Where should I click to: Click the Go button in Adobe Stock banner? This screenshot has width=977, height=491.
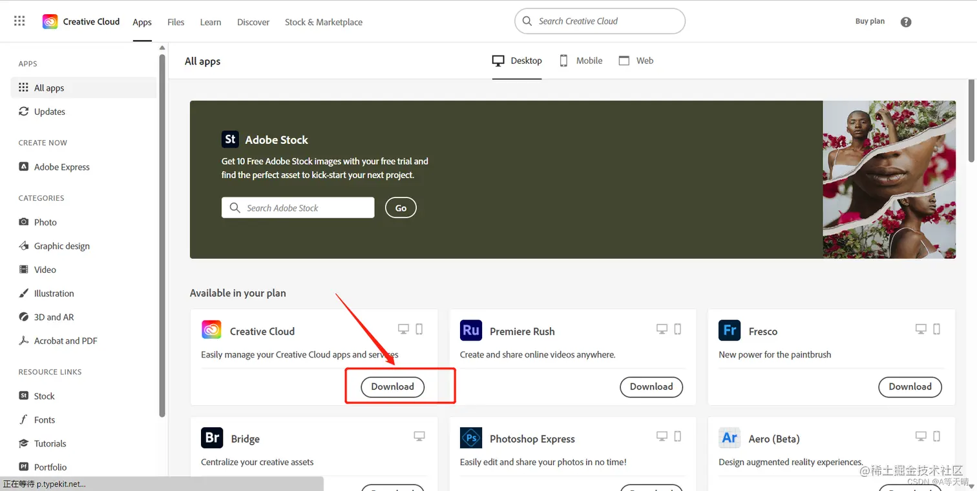[x=401, y=208]
